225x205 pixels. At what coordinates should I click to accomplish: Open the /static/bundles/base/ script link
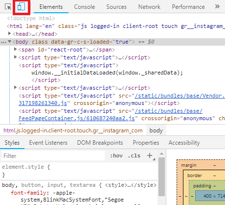pyautogui.click(x=169, y=111)
